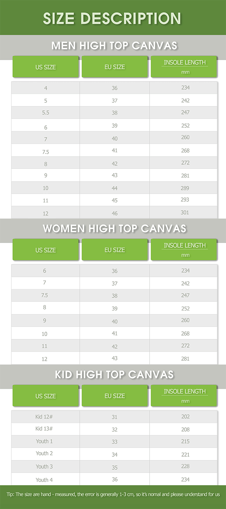Click US SIZE header in men's table
This screenshot has height=509, width=226.
click(46, 67)
